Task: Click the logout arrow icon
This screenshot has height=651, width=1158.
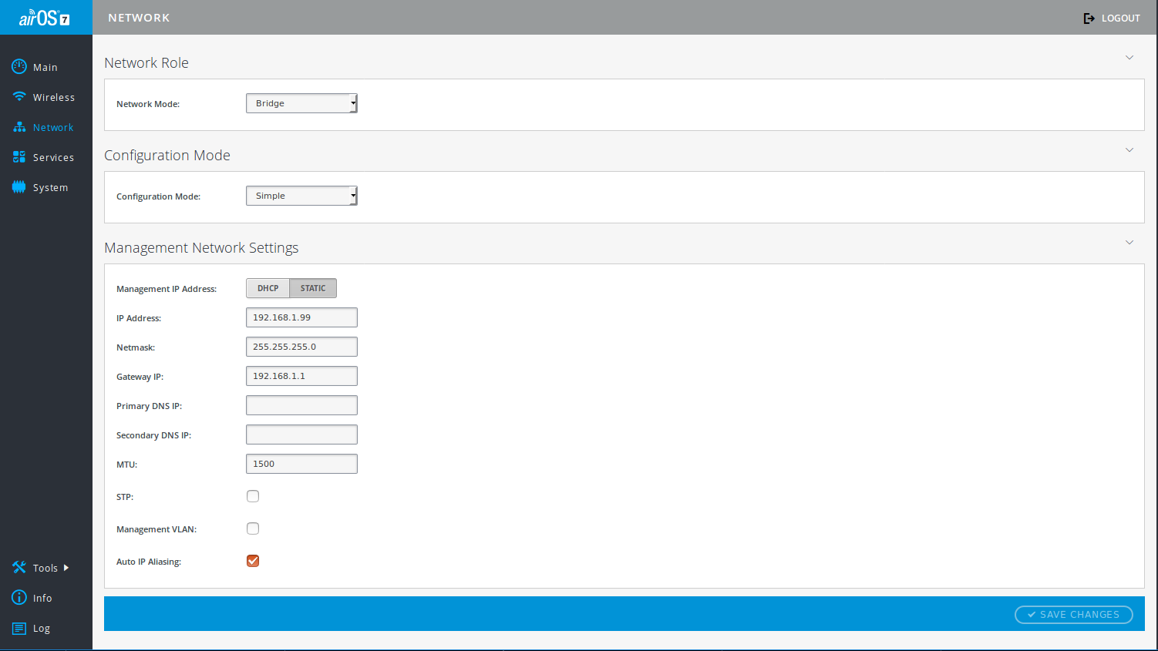Action: click(1089, 18)
